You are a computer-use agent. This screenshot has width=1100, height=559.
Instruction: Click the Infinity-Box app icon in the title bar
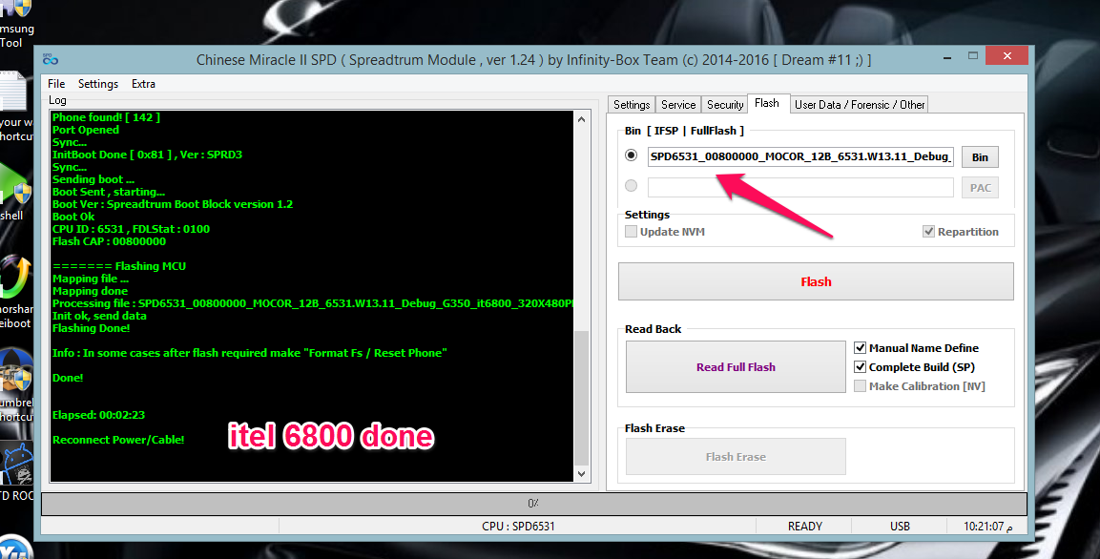(x=50, y=59)
